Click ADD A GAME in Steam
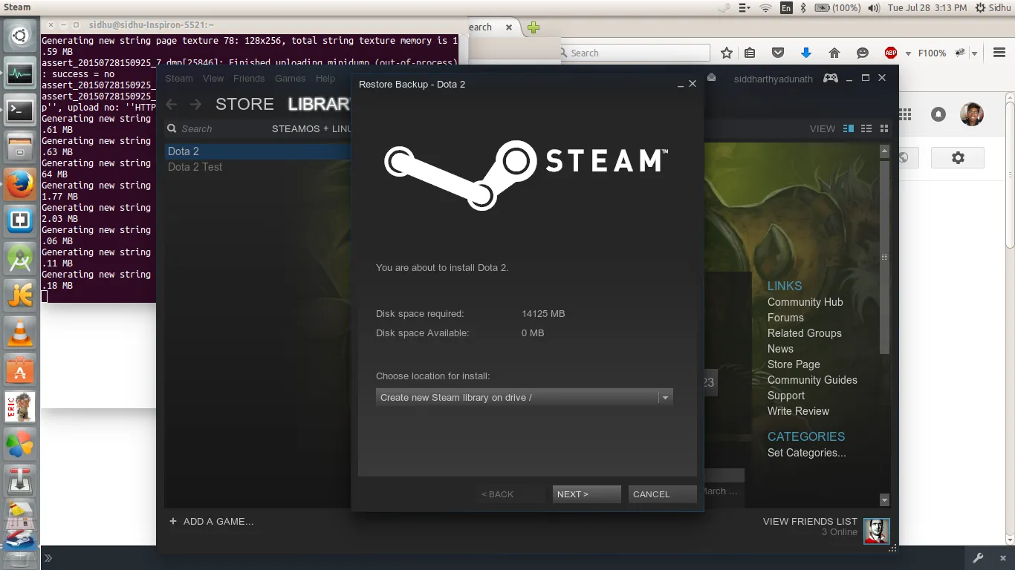 coord(212,522)
